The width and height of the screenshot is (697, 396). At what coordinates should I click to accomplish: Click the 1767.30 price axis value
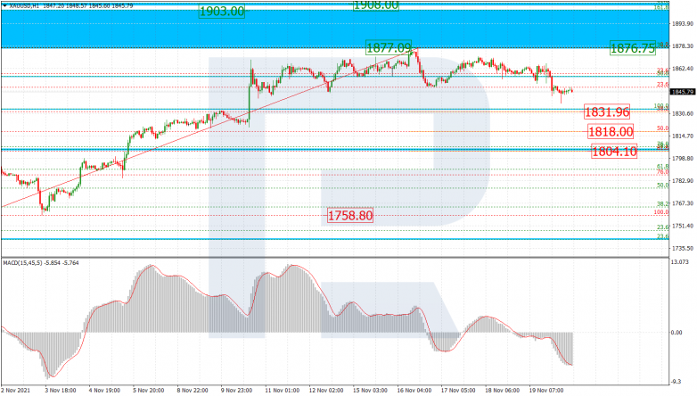(x=683, y=203)
